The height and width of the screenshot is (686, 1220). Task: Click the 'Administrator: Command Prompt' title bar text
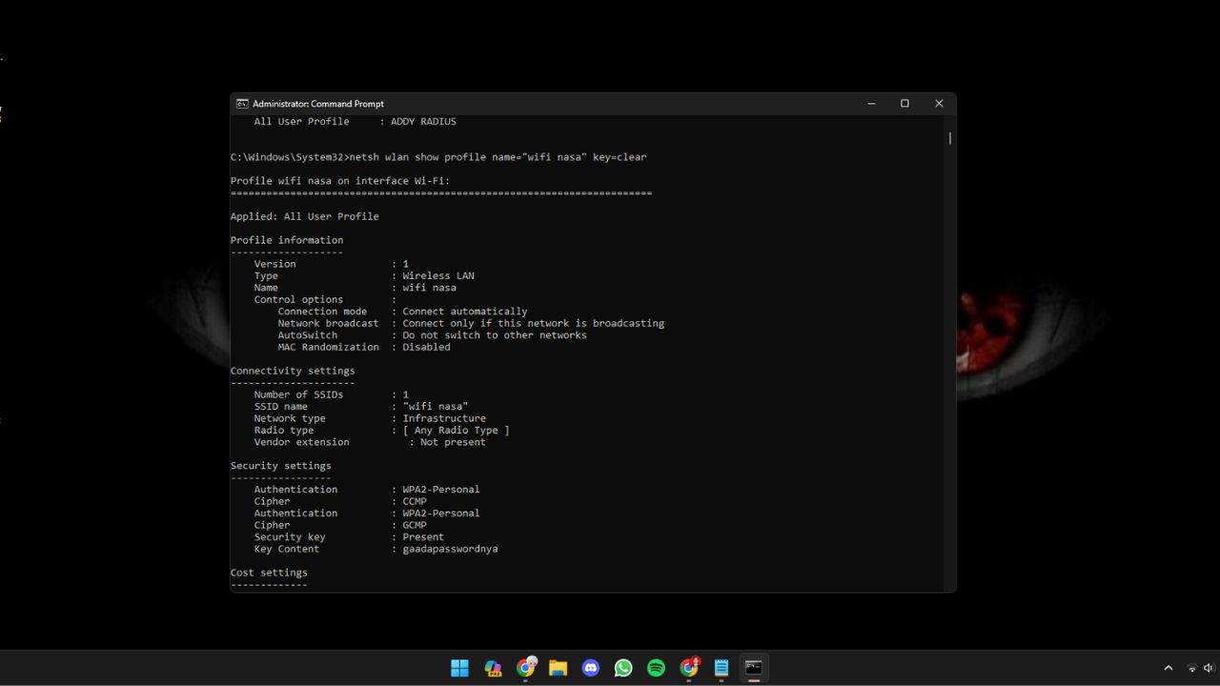(x=318, y=104)
